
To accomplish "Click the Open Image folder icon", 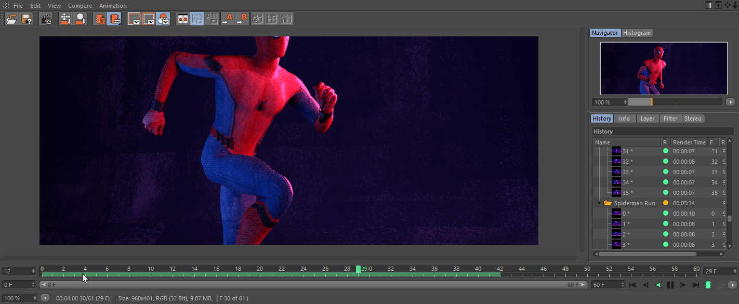I will tap(12, 19).
